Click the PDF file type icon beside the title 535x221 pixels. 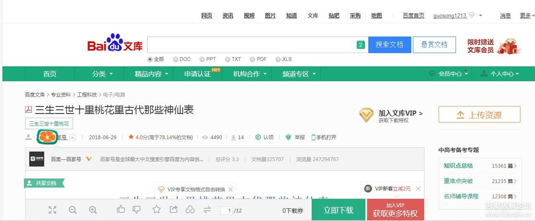click(x=29, y=110)
